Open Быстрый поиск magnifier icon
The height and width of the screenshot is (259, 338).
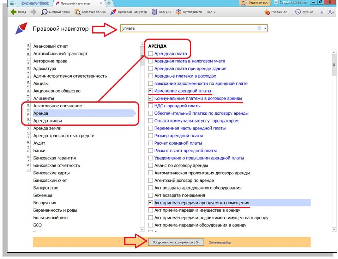point(44,12)
